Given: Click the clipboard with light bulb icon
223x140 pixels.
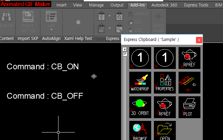Looking at the screenshot, I should 102,16.
